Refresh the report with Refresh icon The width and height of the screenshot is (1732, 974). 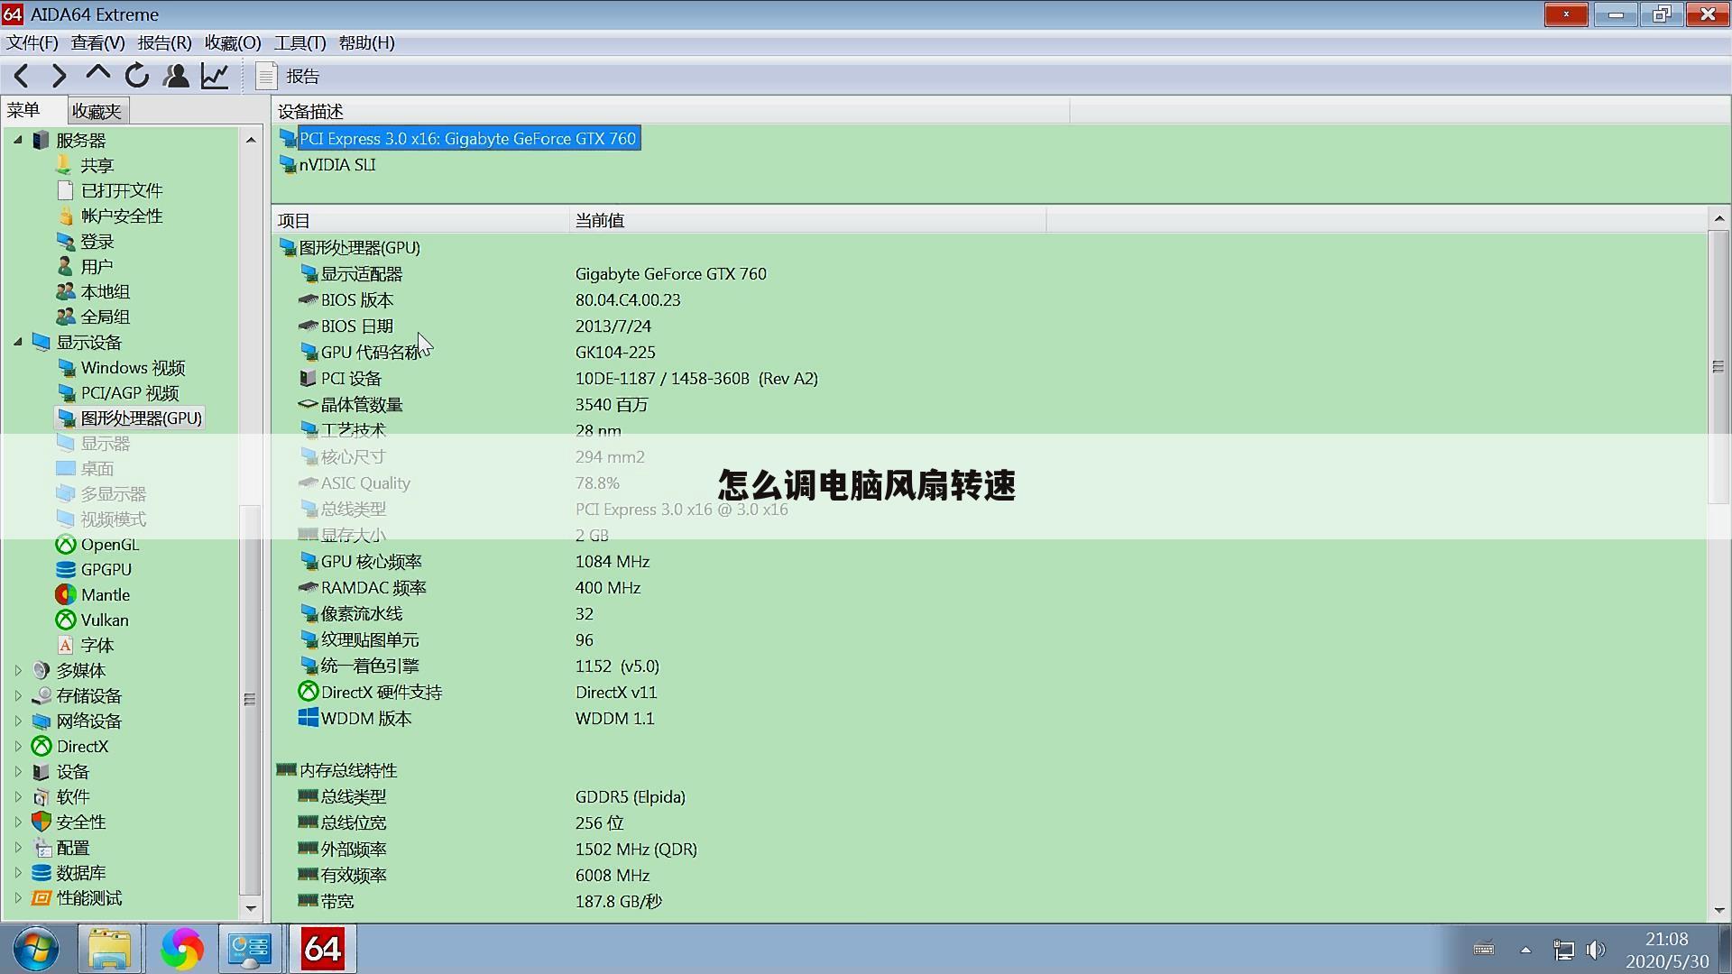click(x=137, y=77)
